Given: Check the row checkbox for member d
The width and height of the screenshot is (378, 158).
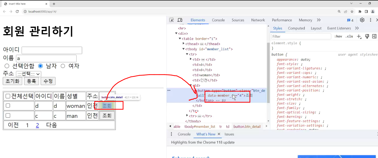Looking at the screenshot, I should [x=8, y=106].
